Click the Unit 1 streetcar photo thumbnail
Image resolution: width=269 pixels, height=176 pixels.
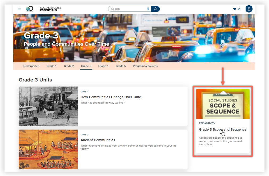(x=48, y=106)
